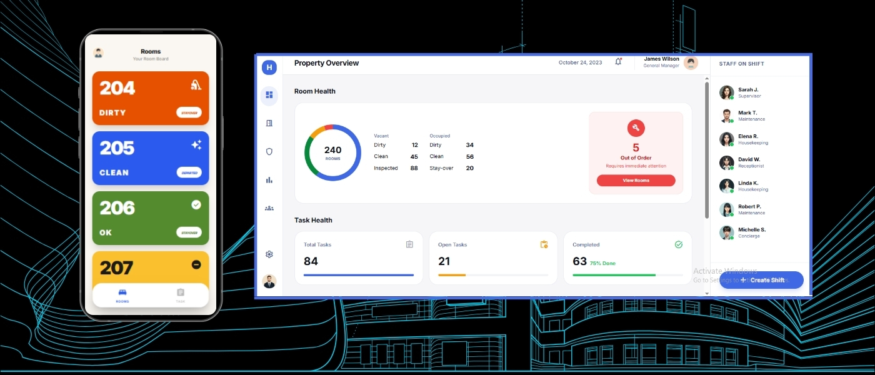Click the dashboard grid icon in sidebar

coord(269,95)
